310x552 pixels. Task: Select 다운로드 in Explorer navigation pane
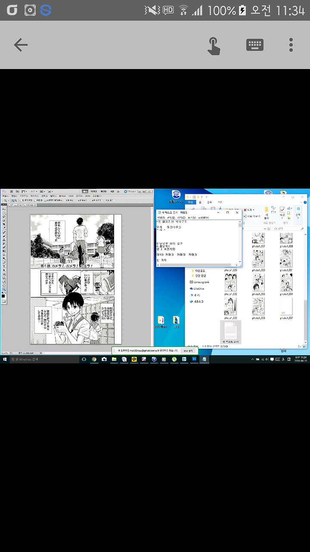click(x=199, y=271)
